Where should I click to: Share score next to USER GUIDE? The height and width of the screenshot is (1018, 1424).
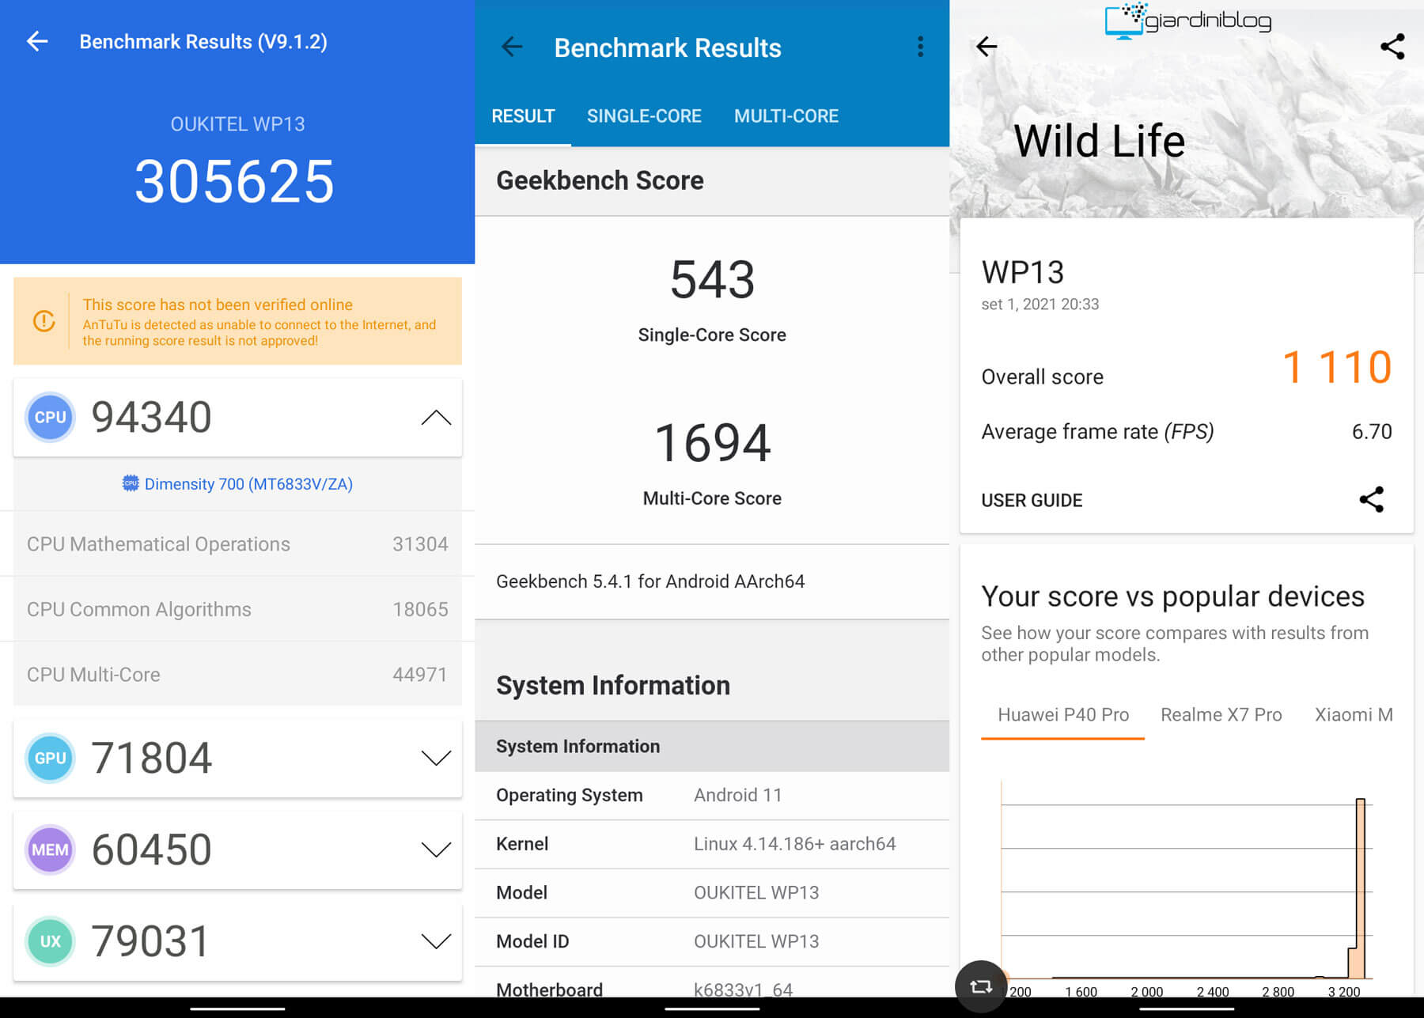pos(1372,499)
